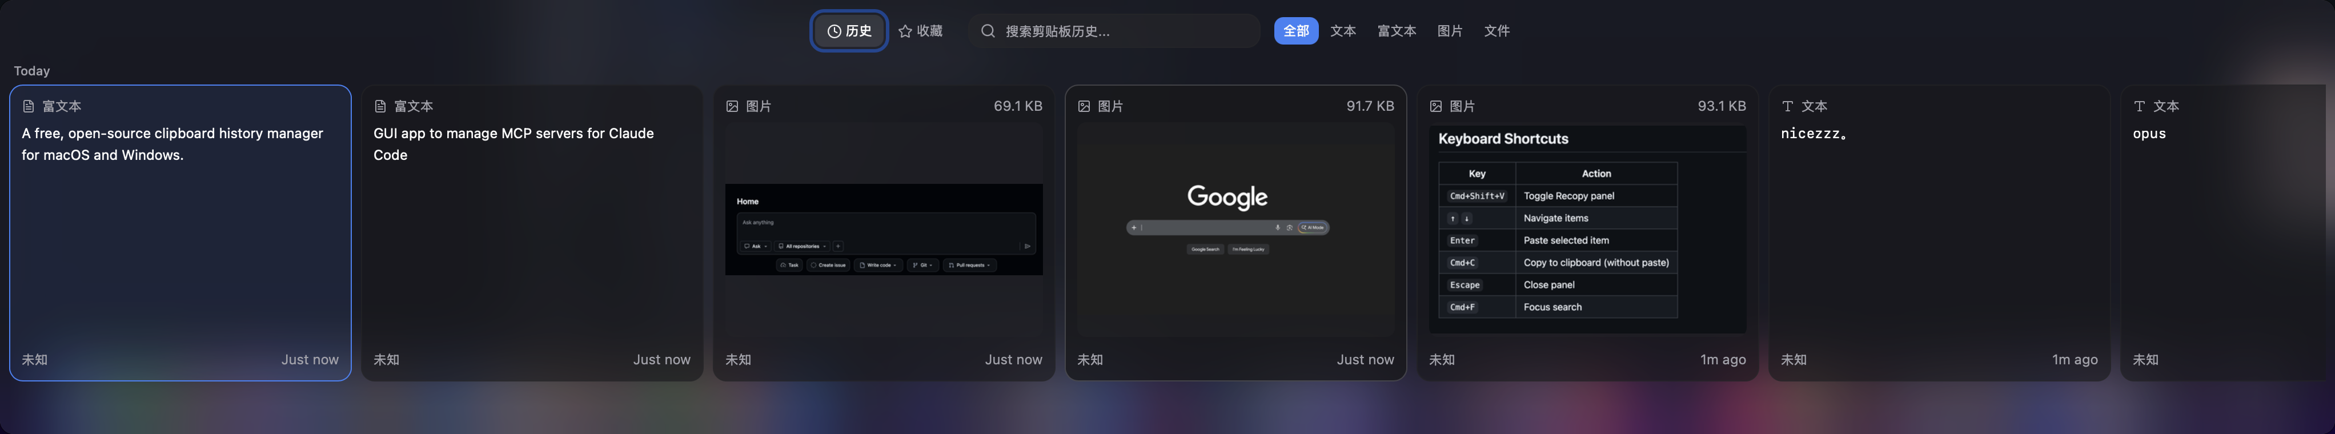The width and height of the screenshot is (2335, 434).
Task: Click the text type icon on the opus card
Action: 2139,106
